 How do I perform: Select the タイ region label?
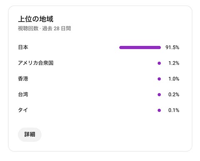[x=23, y=110]
